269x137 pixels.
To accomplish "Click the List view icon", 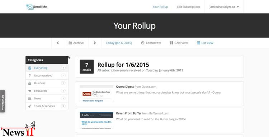I will [198, 43].
